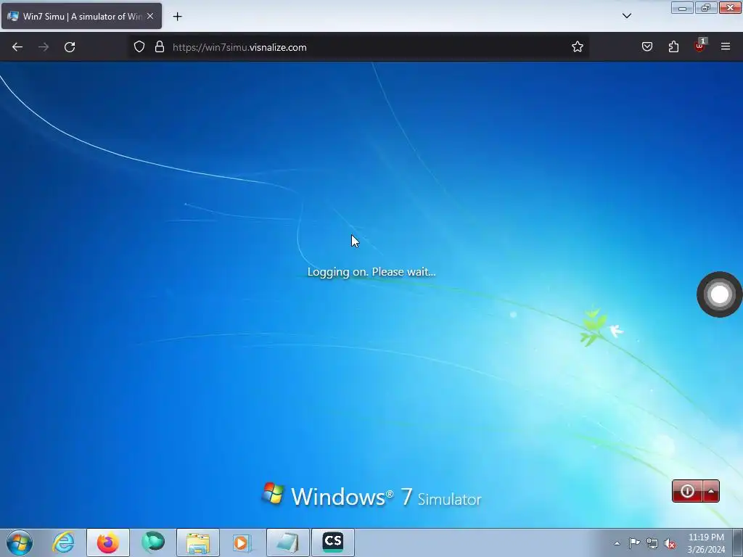Open the Action Center flag icon
Screen dimensions: 743x557
click(634, 543)
